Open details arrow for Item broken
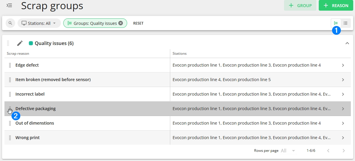This screenshot has height=161, width=355. tap(343, 80)
